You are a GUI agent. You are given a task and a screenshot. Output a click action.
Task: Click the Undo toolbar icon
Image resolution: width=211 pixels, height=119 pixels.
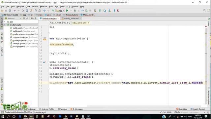15,11
